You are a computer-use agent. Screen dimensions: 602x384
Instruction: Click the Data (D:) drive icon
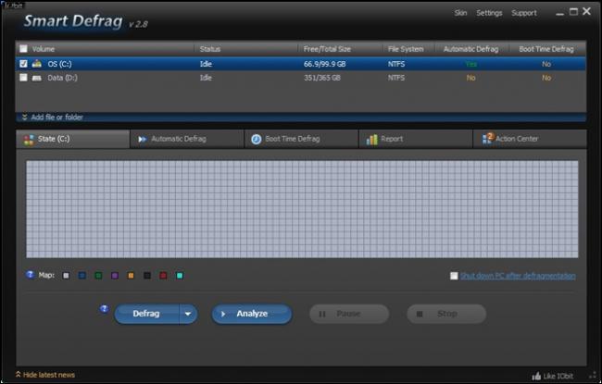pos(37,78)
